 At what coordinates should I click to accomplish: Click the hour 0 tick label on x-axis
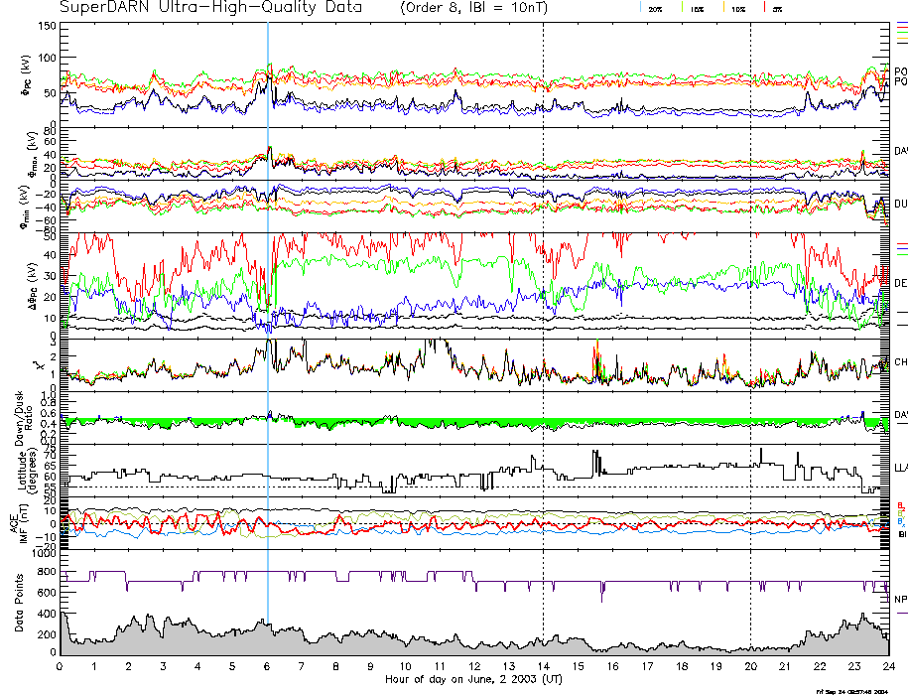click(x=61, y=666)
